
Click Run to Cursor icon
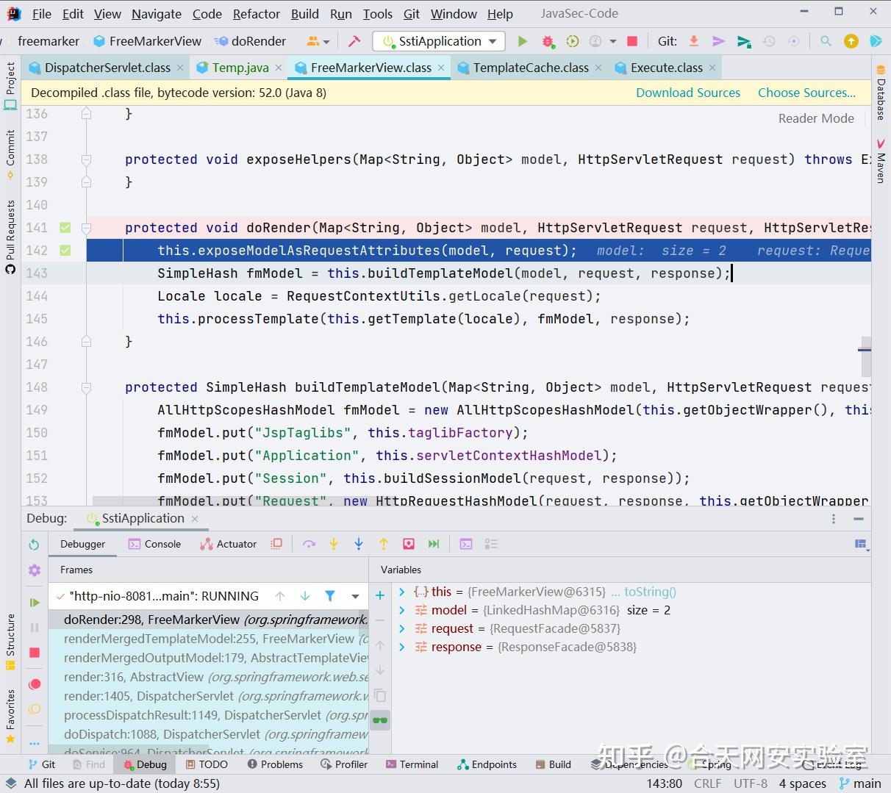(434, 544)
